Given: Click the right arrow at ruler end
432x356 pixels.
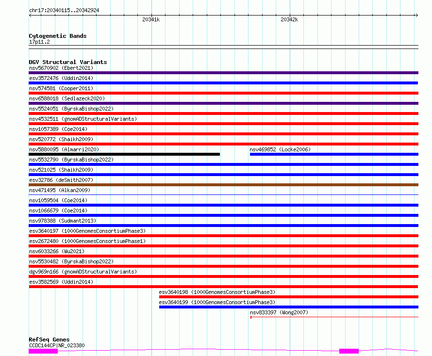Looking at the screenshot, I should coord(416,15).
